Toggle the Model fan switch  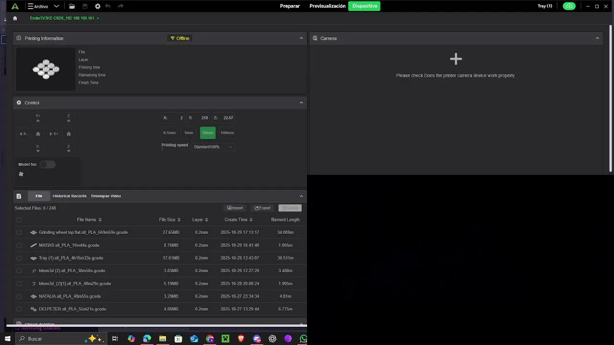pyautogui.click(x=47, y=164)
